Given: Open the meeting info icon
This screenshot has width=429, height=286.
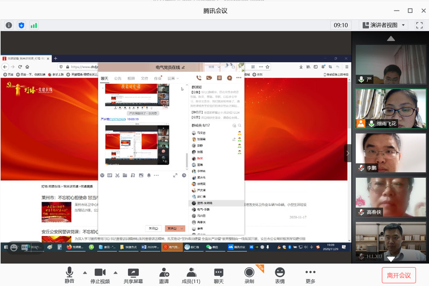Looking at the screenshot, I should pos(9,25).
